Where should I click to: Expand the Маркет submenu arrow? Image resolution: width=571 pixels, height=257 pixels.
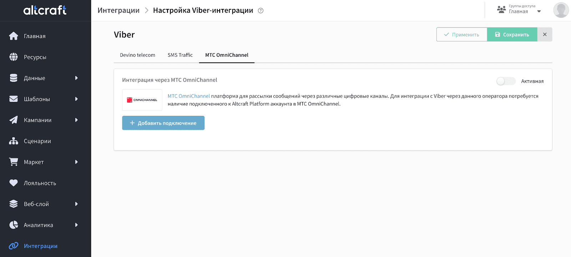[x=76, y=162]
